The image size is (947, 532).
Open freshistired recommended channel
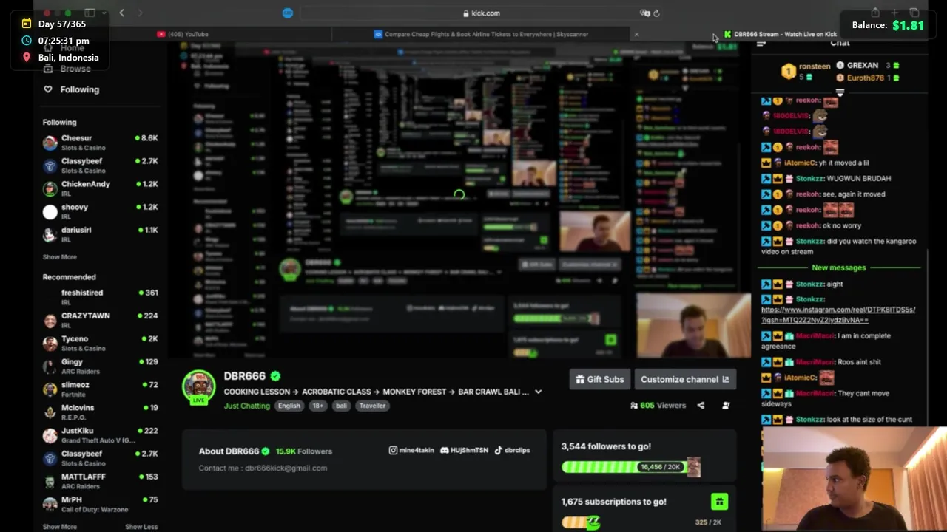pos(100,297)
